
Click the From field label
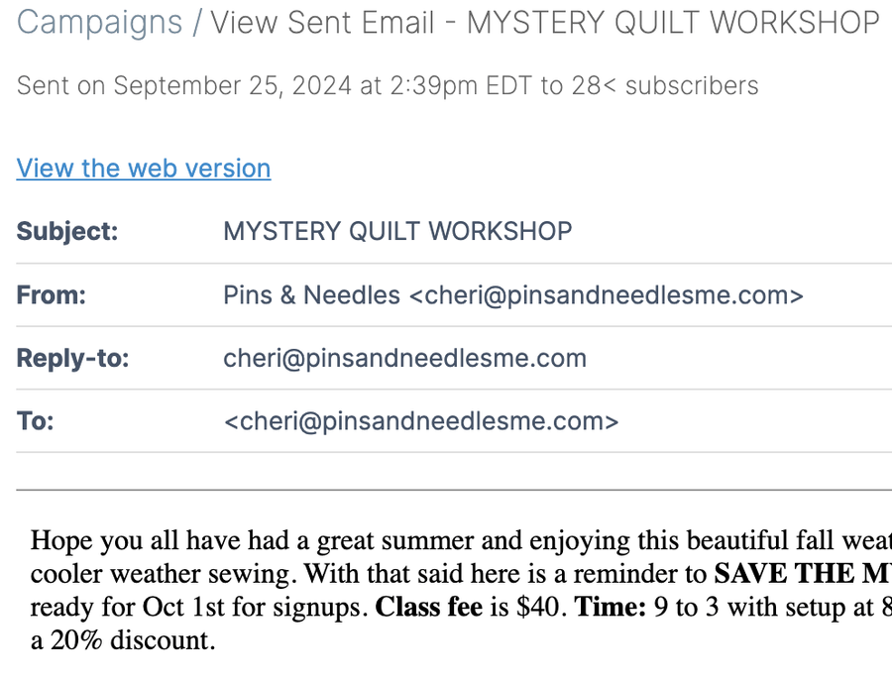[x=52, y=295]
